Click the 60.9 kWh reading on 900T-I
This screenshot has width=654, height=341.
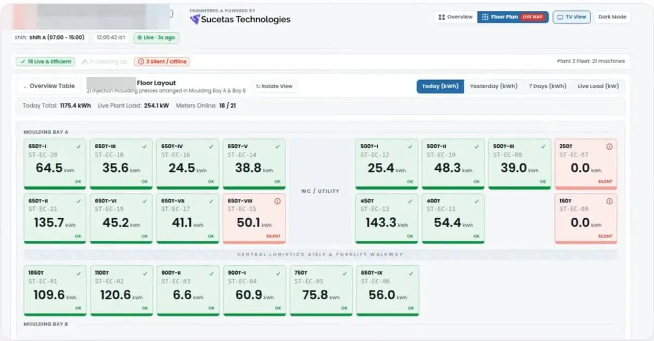click(254, 295)
